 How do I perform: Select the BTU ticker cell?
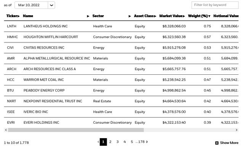pyautogui.click(x=10, y=90)
